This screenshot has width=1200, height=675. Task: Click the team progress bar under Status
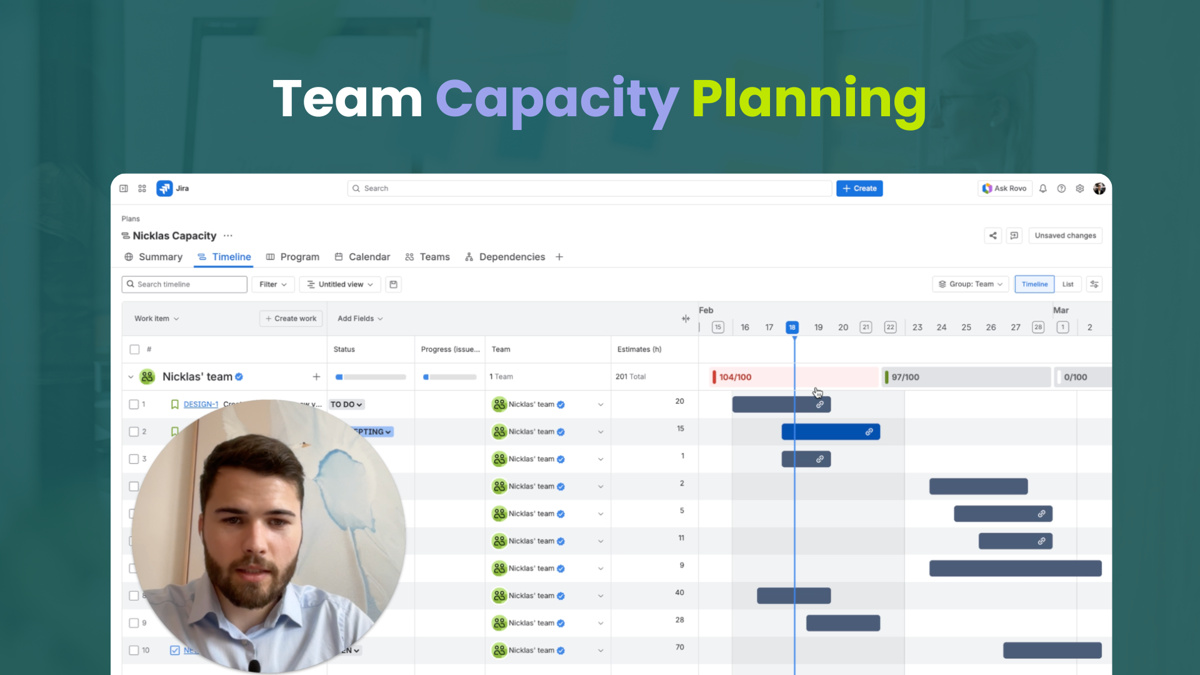371,377
